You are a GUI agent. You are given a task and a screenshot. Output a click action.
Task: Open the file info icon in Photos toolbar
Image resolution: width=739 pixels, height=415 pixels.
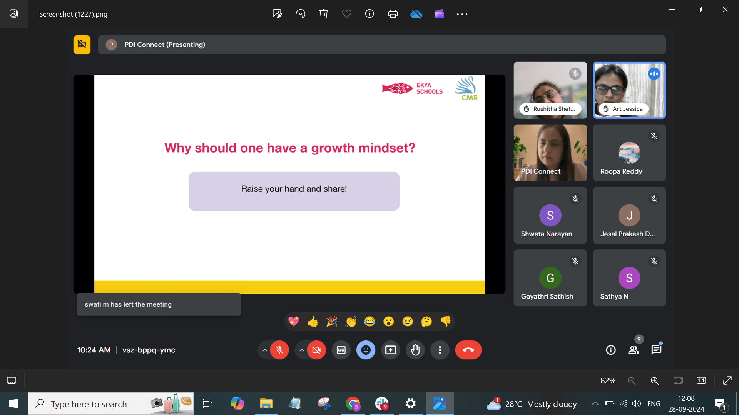point(369,14)
